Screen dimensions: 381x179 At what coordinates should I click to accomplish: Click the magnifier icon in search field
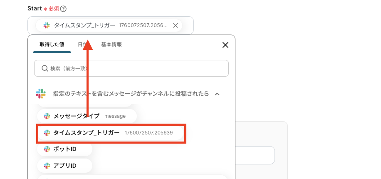(45, 68)
